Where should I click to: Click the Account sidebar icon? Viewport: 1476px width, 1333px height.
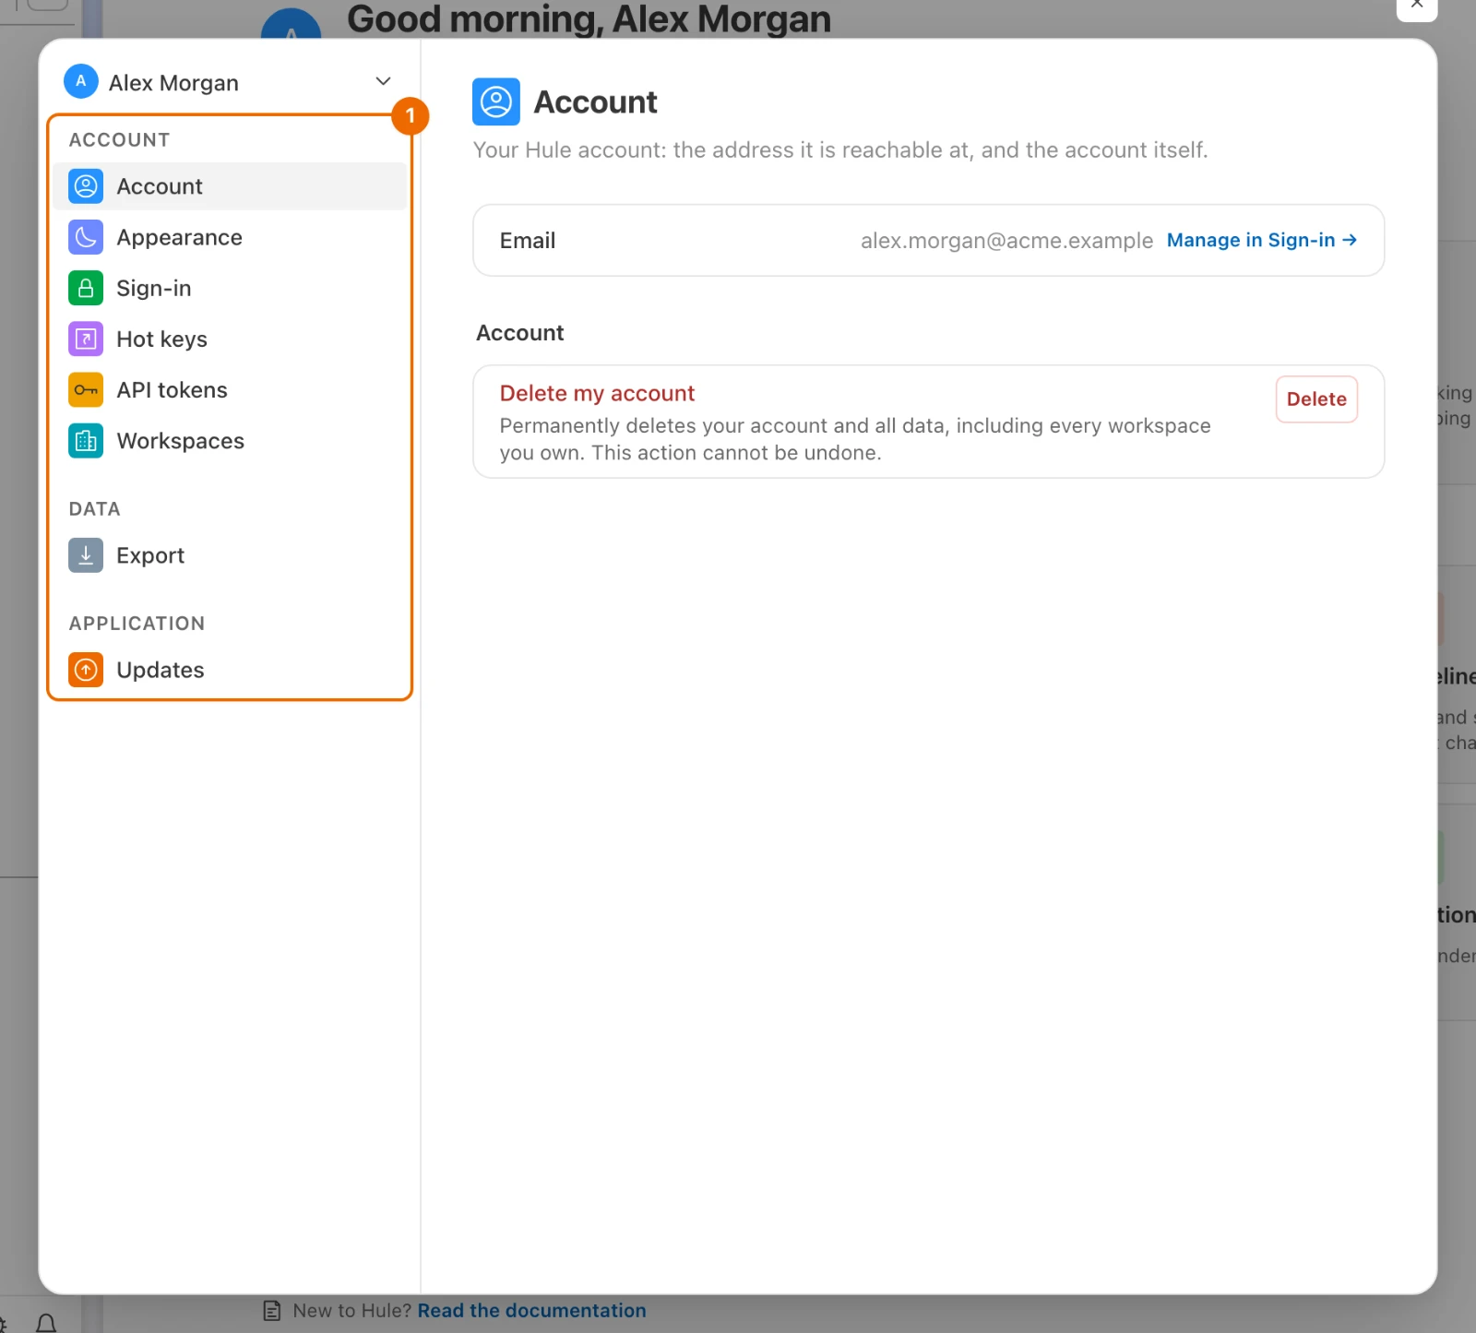[x=86, y=186]
